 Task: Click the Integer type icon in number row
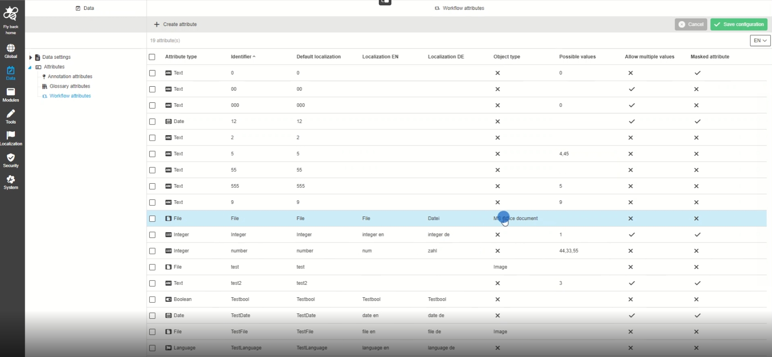169,251
